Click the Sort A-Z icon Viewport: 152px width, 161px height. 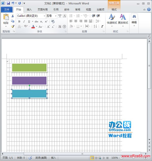tap(95, 26)
